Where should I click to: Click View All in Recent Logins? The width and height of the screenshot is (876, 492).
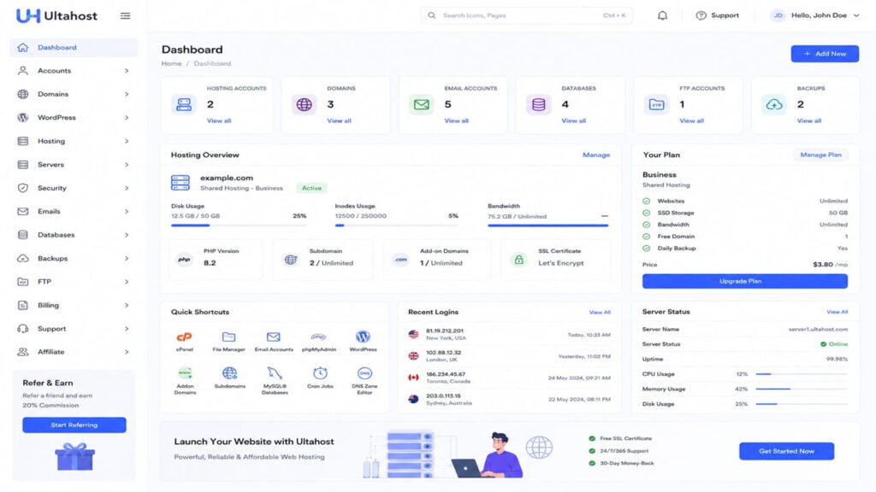(x=600, y=313)
